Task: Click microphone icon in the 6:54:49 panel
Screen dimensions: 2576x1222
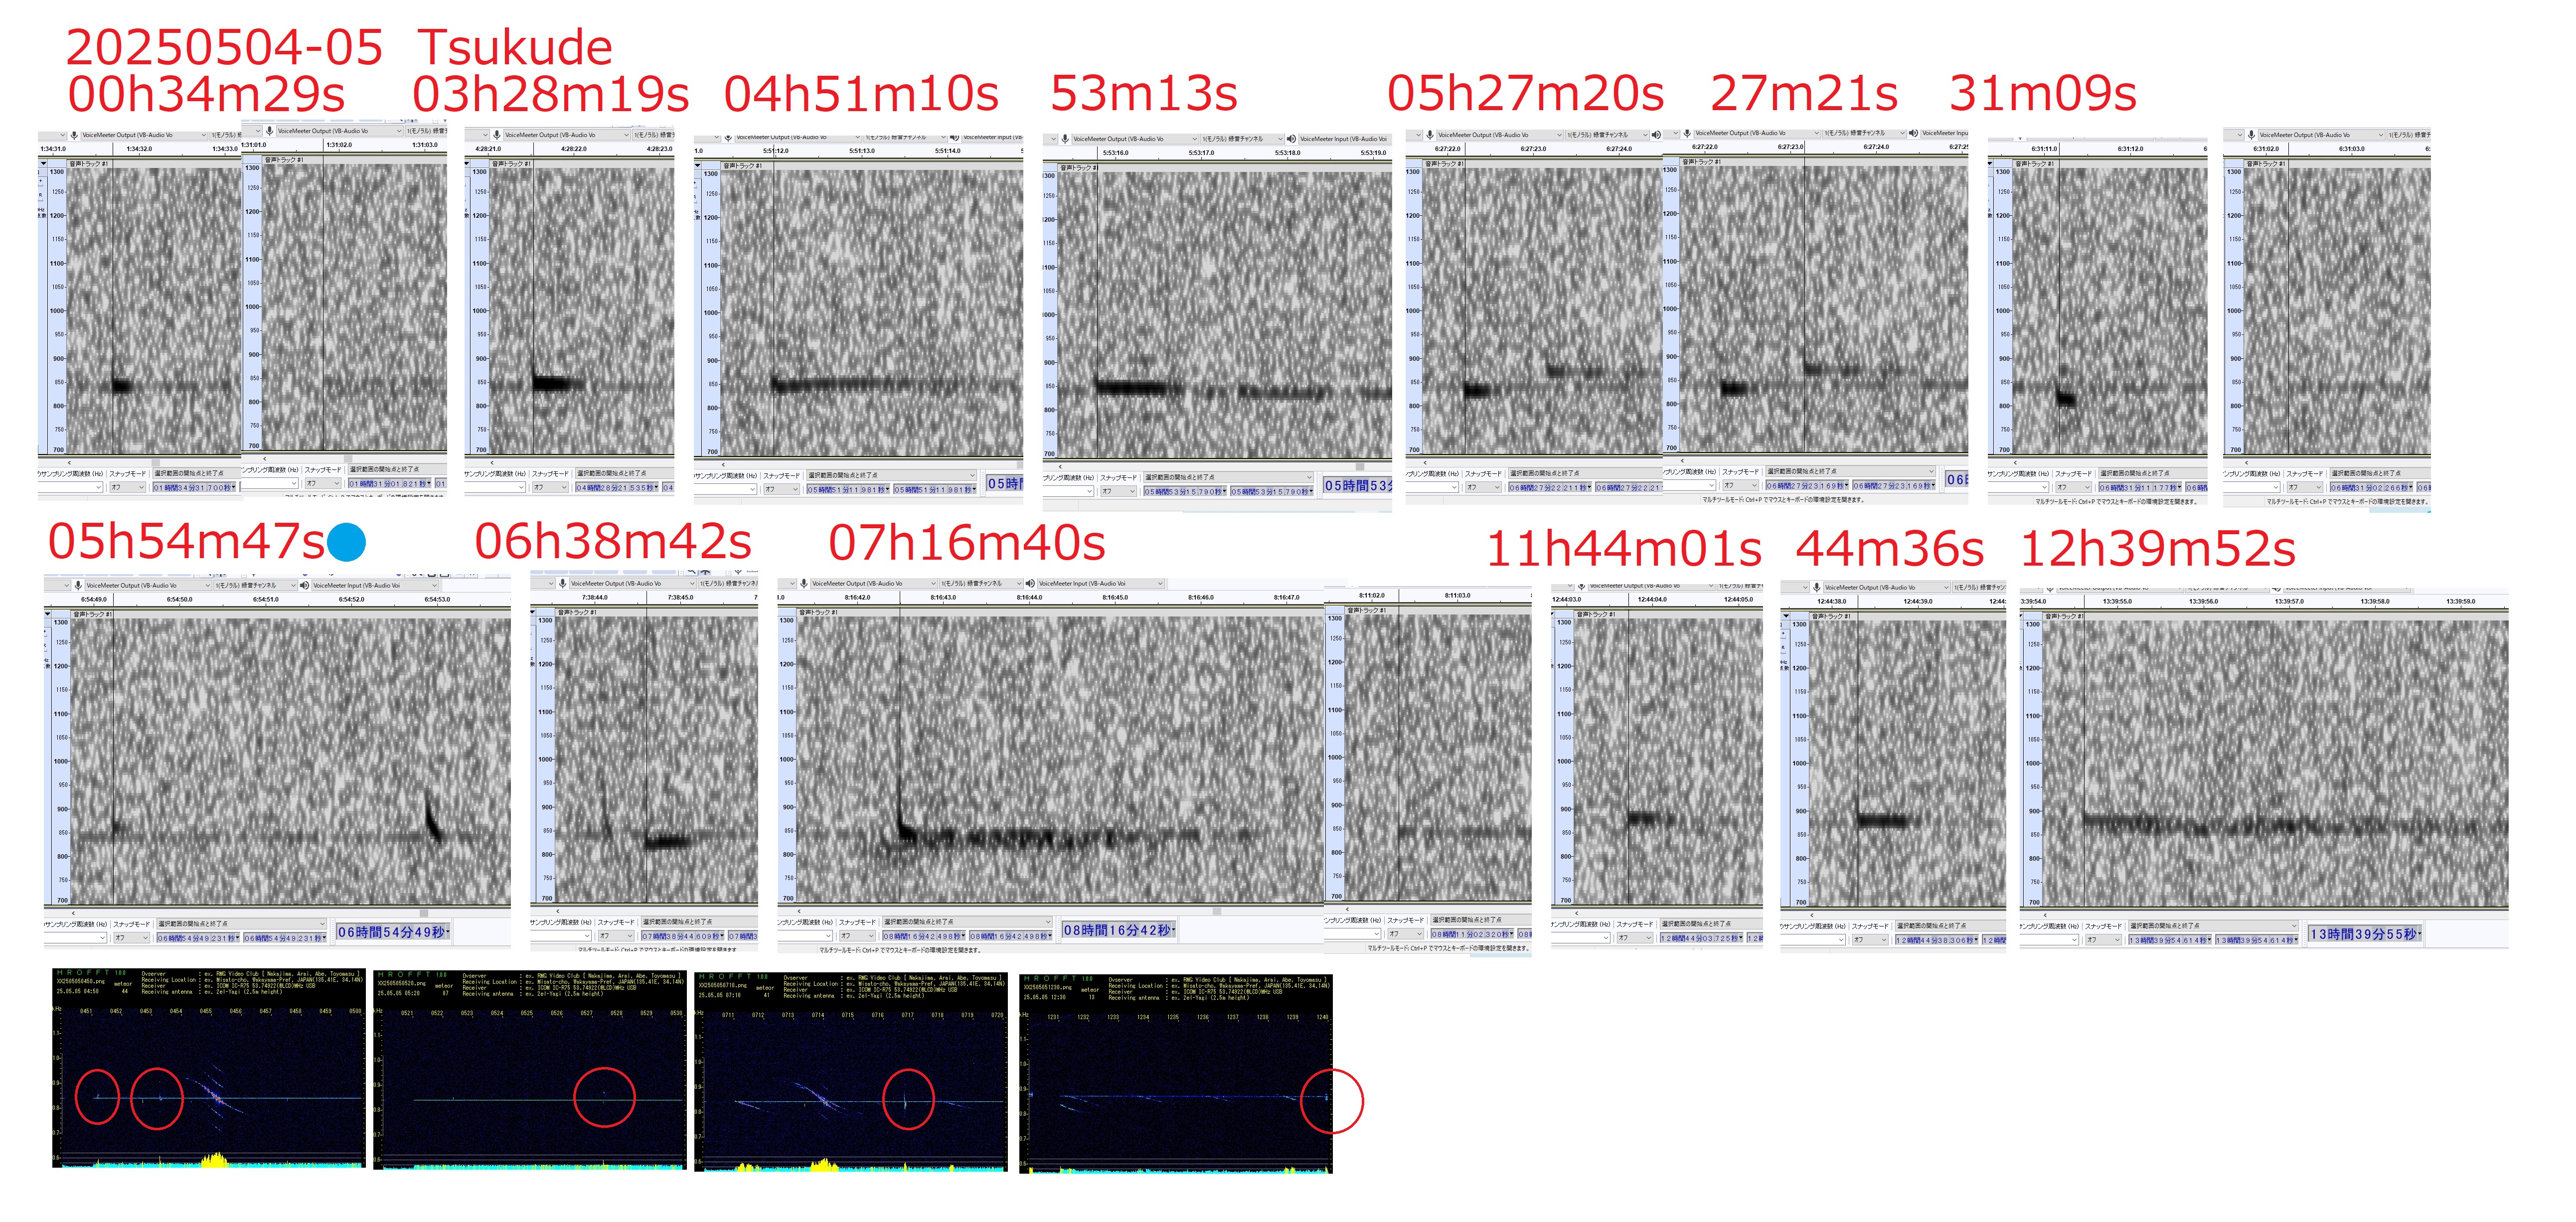Action: click(78, 585)
